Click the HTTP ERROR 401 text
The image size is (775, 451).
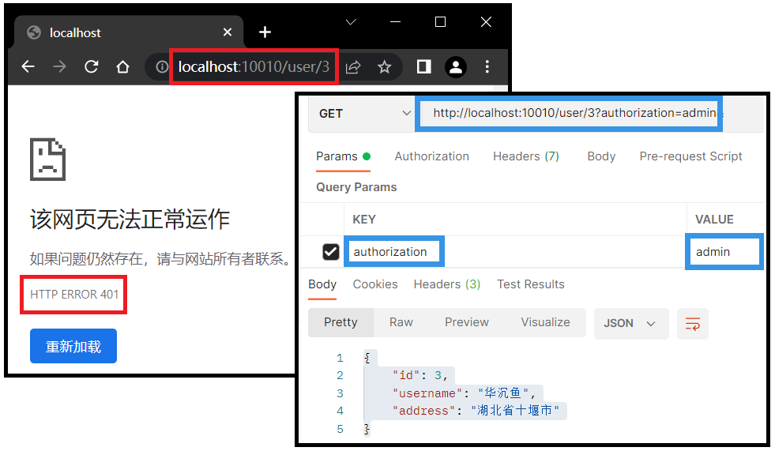click(x=74, y=295)
